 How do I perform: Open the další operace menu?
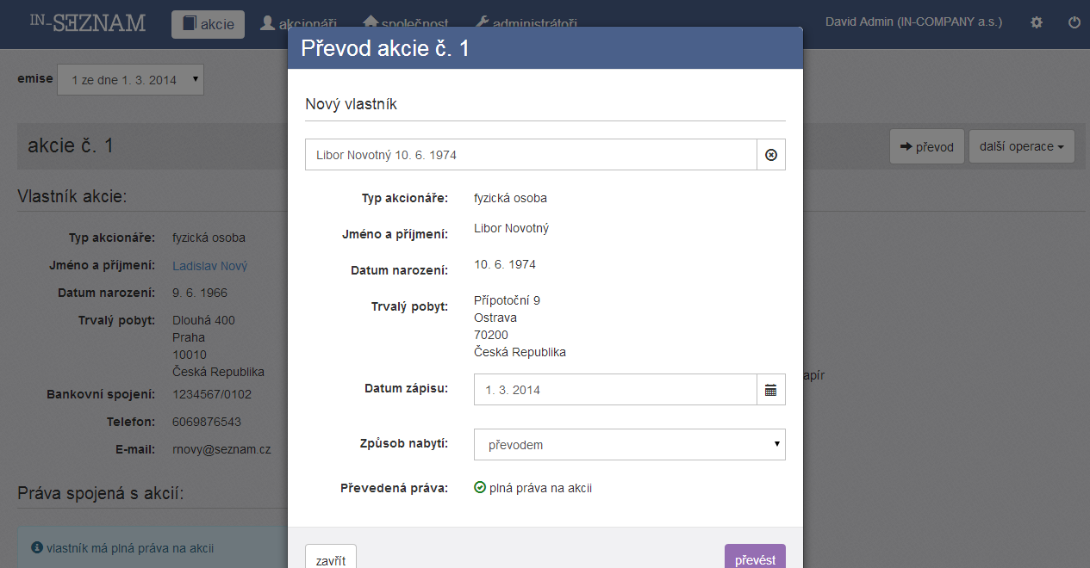[1022, 146]
